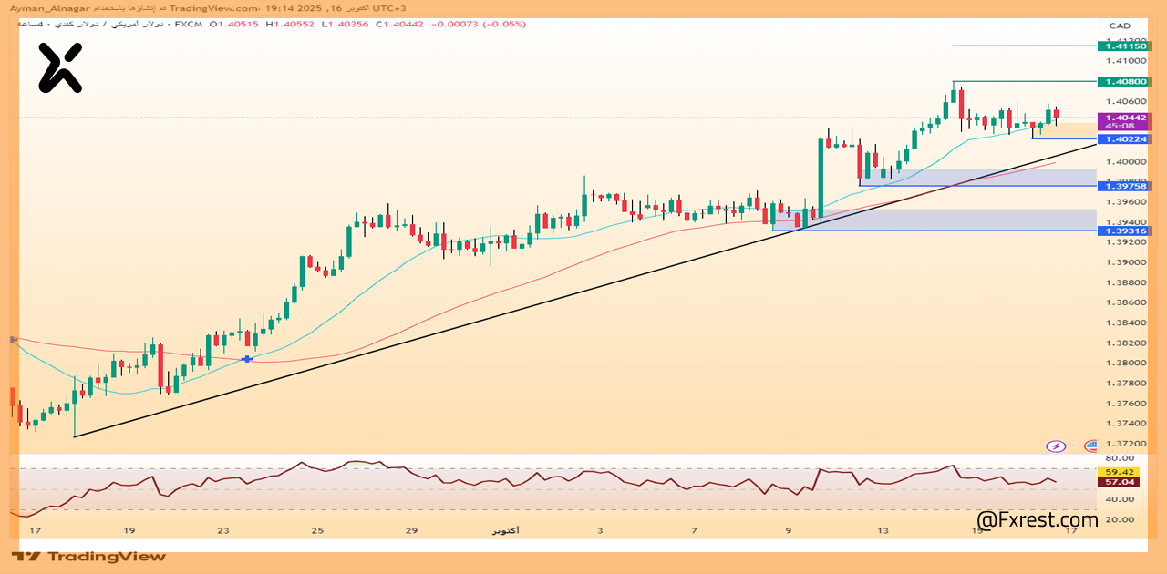This screenshot has height=574, width=1167.
Task: Select the 1.40224 blue price label
Action: click(x=1126, y=138)
